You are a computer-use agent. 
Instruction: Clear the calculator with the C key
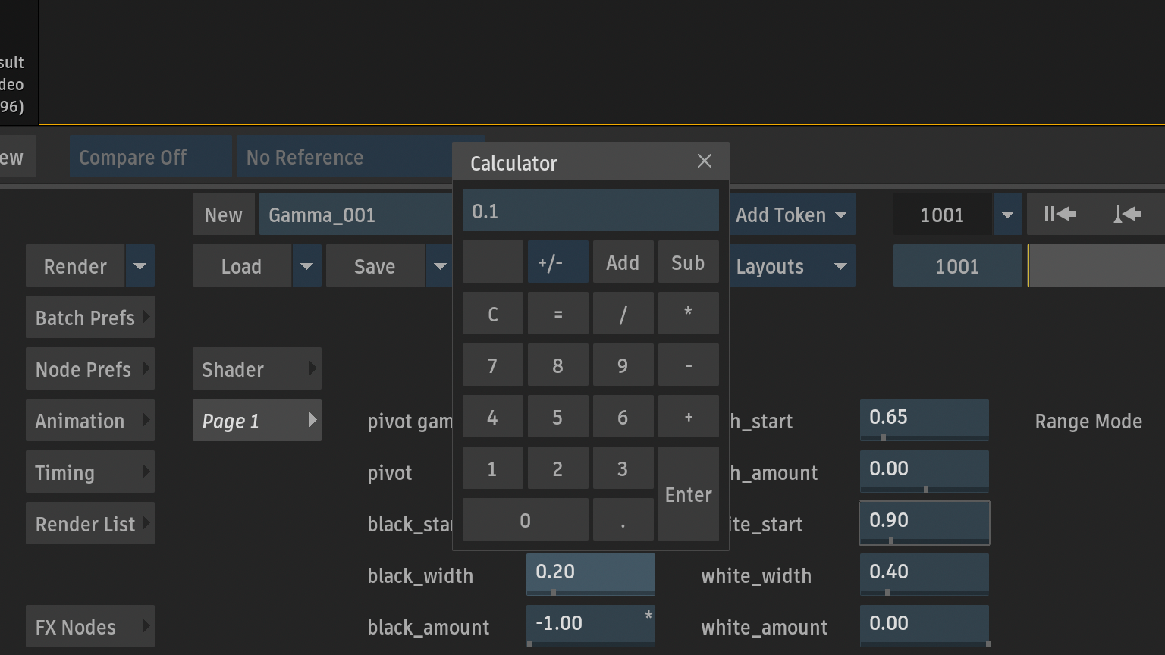point(493,314)
